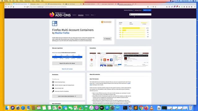Viewport: 198px width, 111px height.
Task: Reload the current page
Action: click(11, 7)
